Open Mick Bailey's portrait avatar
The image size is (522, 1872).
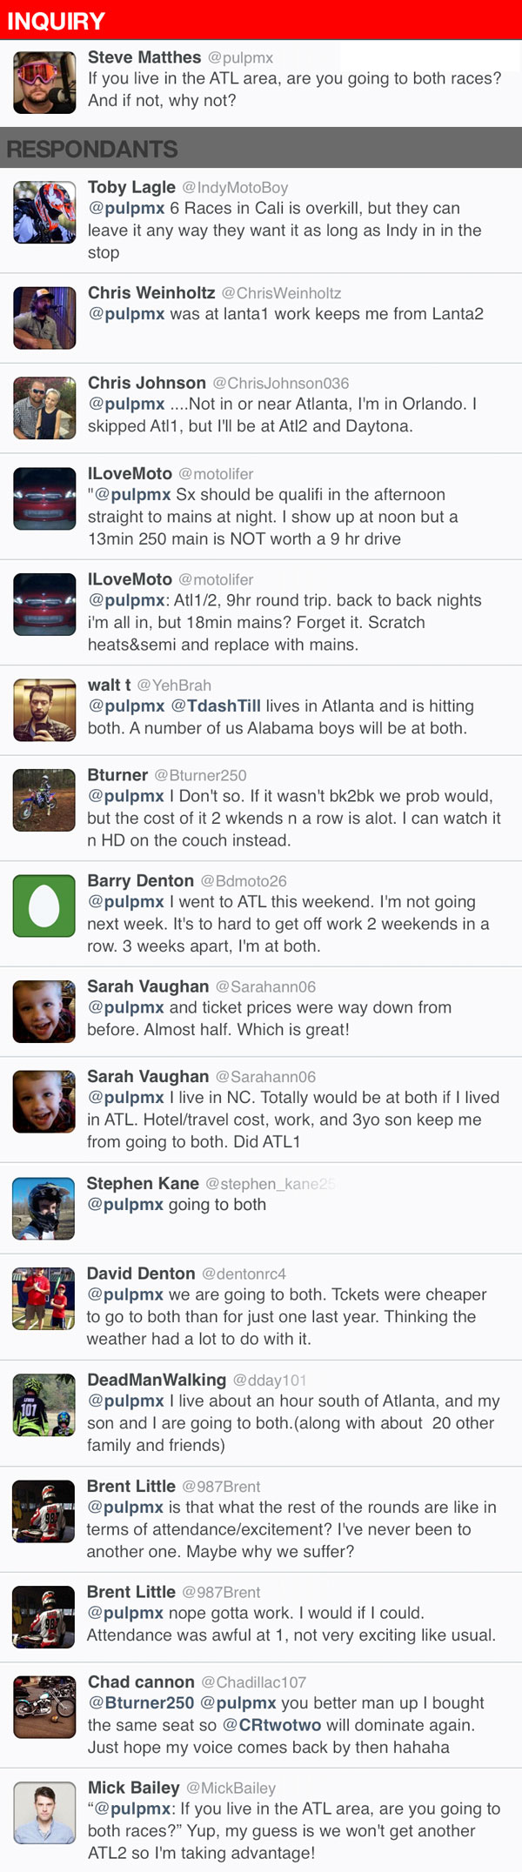click(x=44, y=1813)
